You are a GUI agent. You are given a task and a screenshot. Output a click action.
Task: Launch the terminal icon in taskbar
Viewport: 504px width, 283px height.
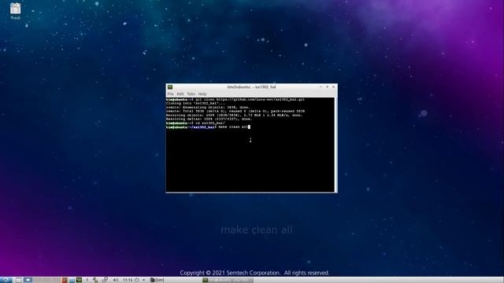79,280
